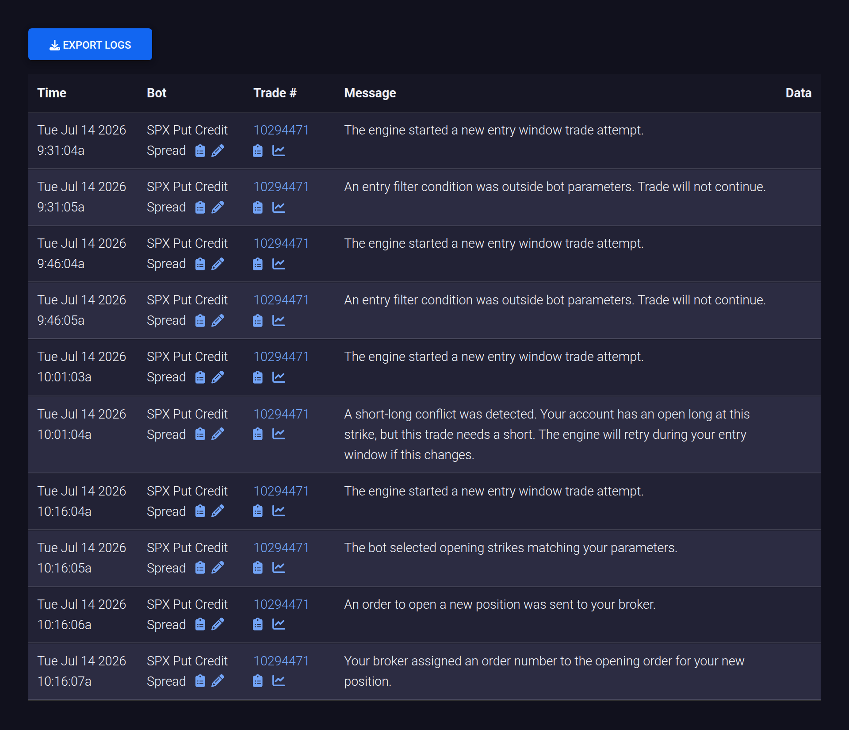Select the 'broker assigned an order number' message

tap(544, 671)
